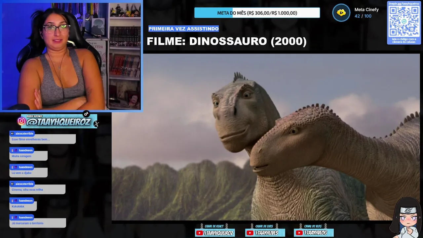
Task: Click the 'Meta Cinefy' label
Action: 366,10
